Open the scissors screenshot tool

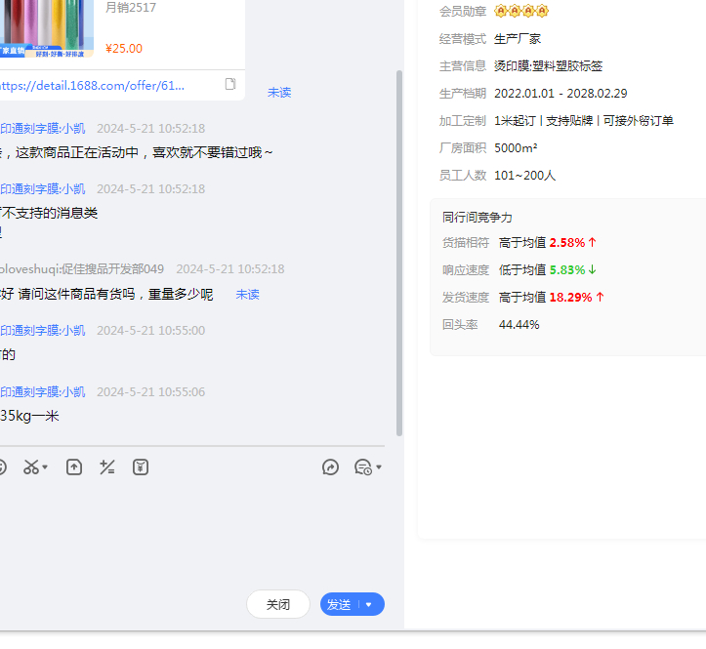click(x=32, y=467)
